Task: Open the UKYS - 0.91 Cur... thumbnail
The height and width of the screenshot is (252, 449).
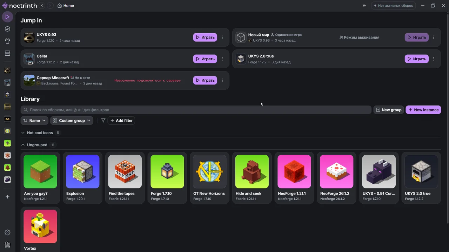Action: point(379,171)
